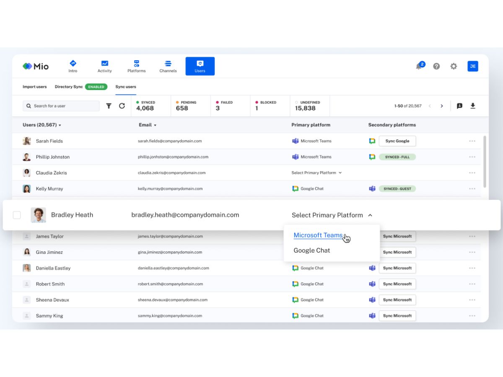Open settings gear icon
The width and height of the screenshot is (503, 377).
click(454, 66)
